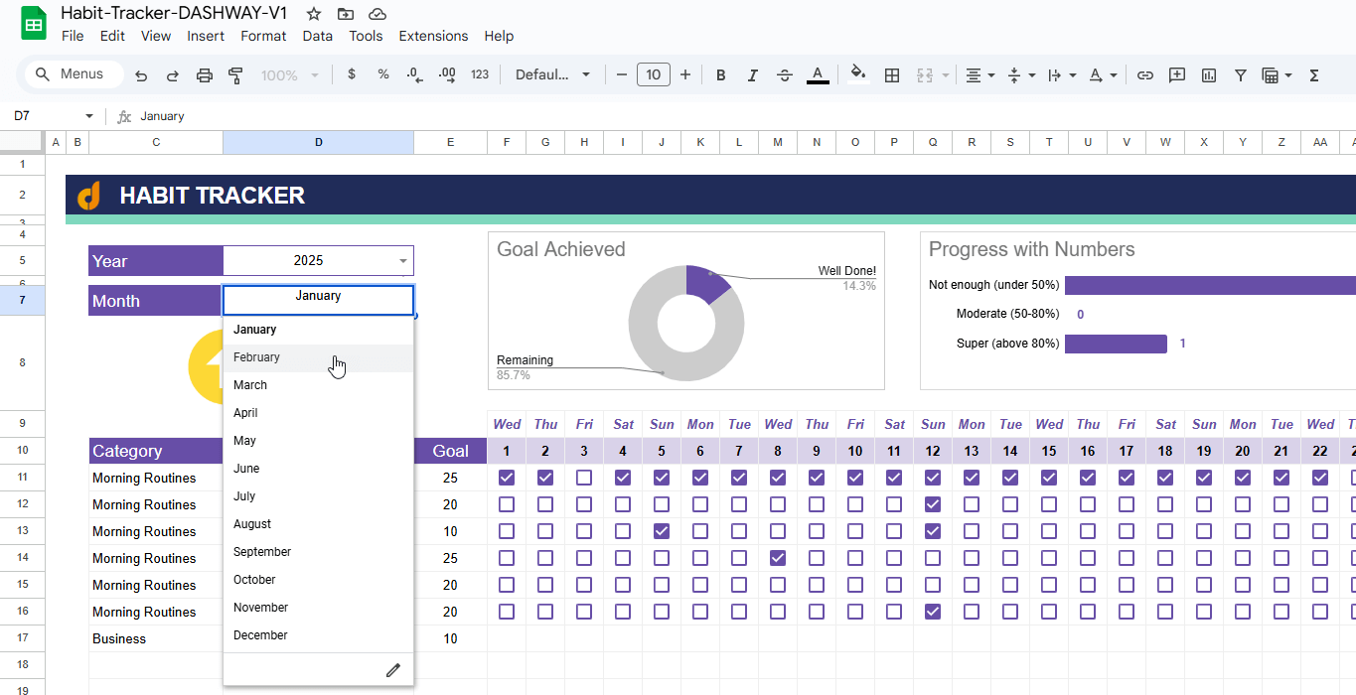Click the insert link icon
The width and height of the screenshot is (1356, 695).
pos(1145,74)
